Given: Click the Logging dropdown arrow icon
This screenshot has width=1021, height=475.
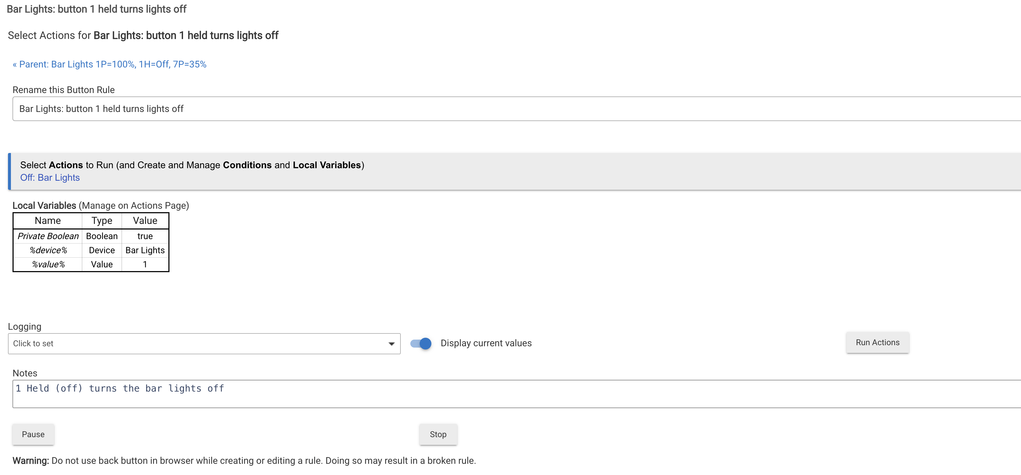Looking at the screenshot, I should (x=391, y=344).
